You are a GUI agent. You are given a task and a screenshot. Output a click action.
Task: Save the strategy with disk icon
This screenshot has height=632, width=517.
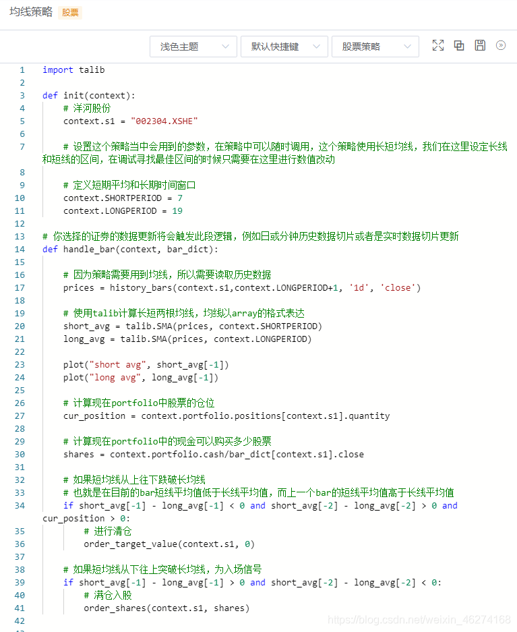[480, 46]
